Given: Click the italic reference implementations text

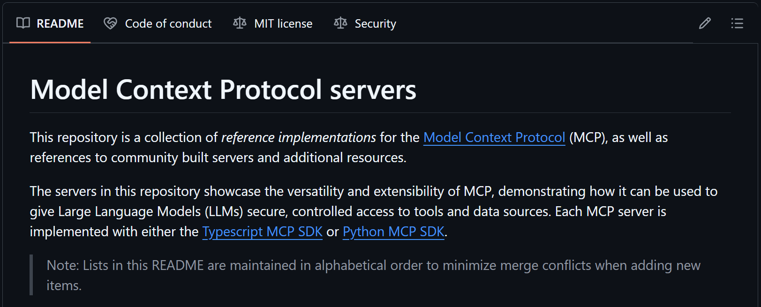Looking at the screenshot, I should (299, 137).
